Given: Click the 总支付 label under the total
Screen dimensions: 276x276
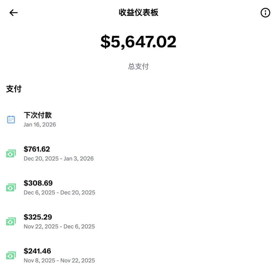Looking at the screenshot, I should click(138, 66).
